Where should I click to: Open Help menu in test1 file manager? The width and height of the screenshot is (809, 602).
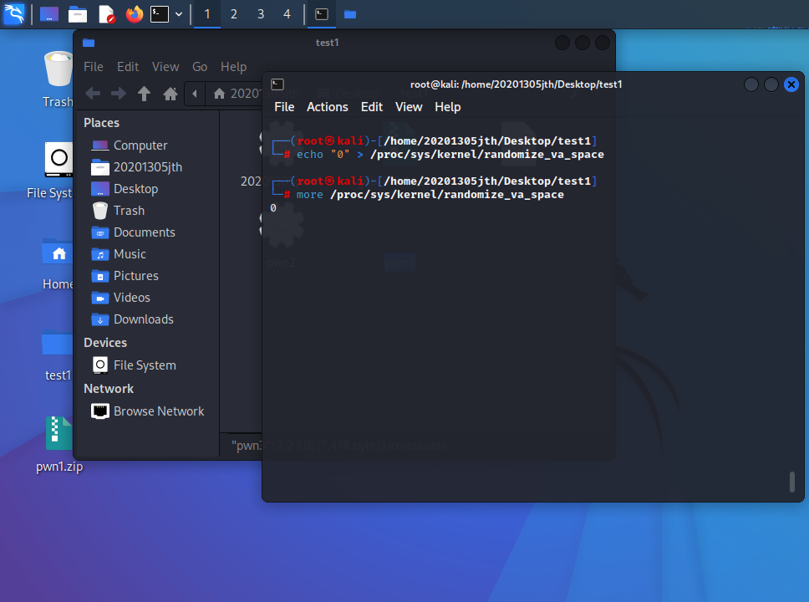tap(233, 67)
